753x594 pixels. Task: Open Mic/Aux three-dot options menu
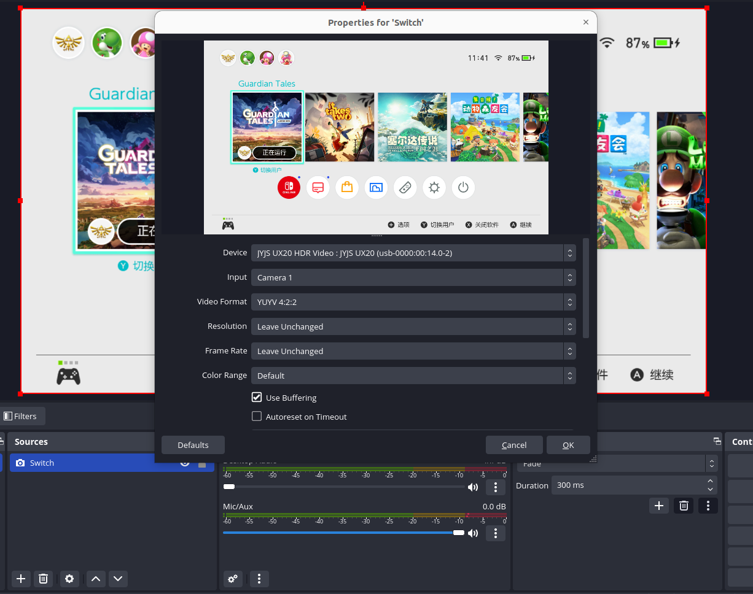[496, 533]
